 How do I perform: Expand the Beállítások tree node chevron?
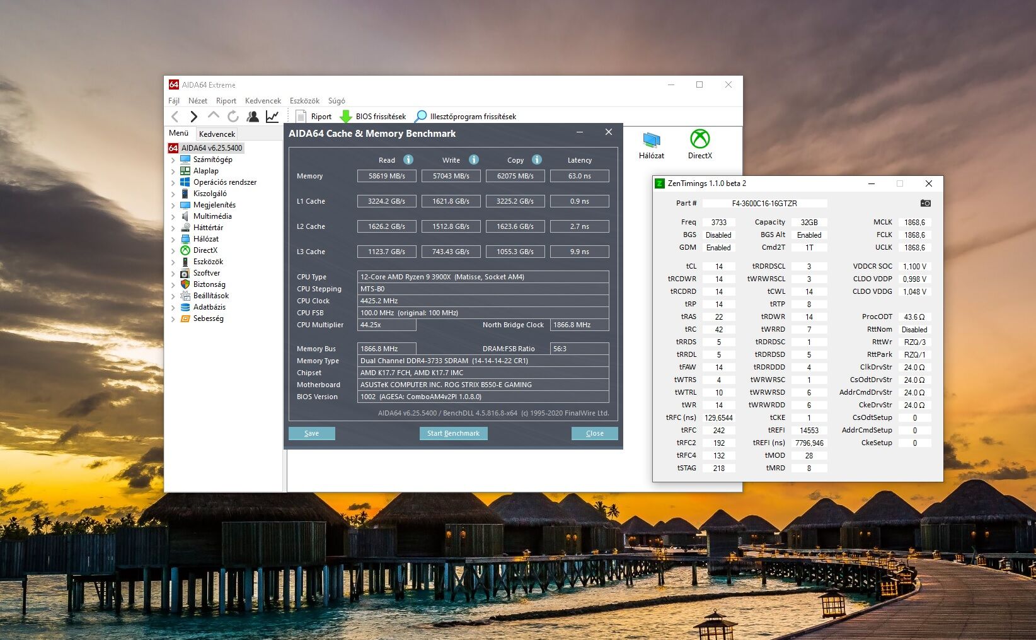point(173,296)
